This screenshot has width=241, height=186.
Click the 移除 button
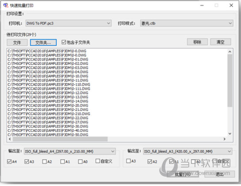pos(197,42)
